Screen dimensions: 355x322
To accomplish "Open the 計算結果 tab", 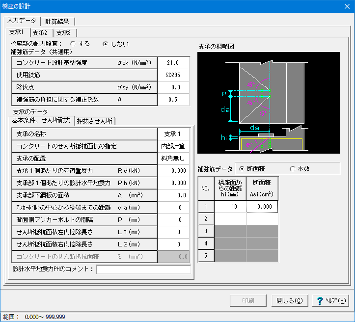I will tap(57, 22).
